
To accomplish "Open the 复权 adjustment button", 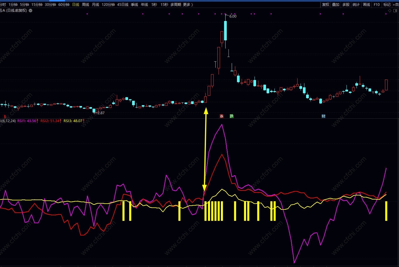I will 325,5.
